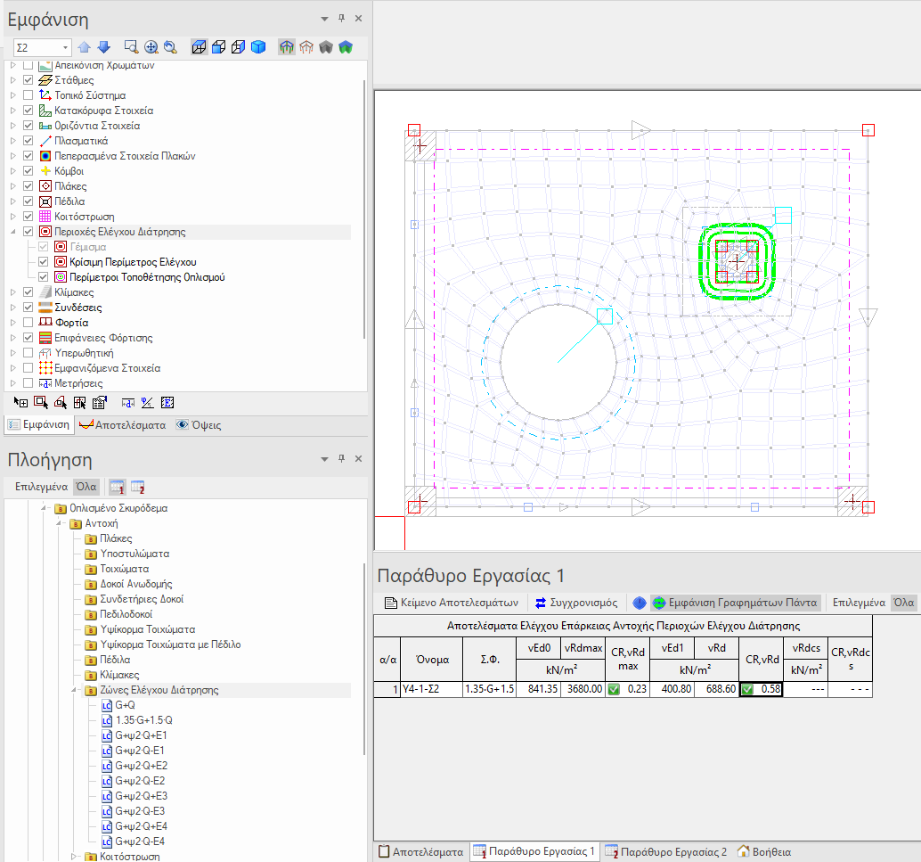The width and height of the screenshot is (921, 862).
Task: Expand the Κλίμακες node in display tree
Action: (12, 292)
